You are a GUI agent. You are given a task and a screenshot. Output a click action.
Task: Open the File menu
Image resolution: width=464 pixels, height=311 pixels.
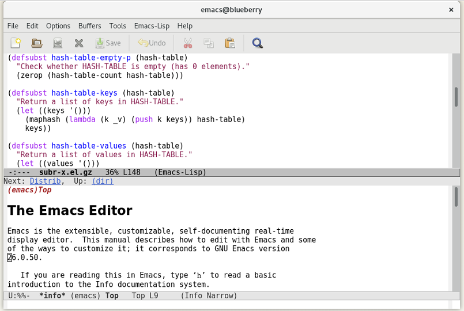coord(13,26)
